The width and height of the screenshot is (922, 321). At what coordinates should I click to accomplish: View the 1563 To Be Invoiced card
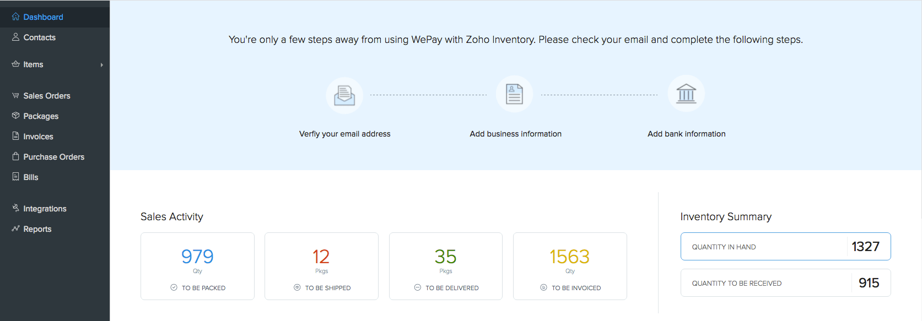570,266
